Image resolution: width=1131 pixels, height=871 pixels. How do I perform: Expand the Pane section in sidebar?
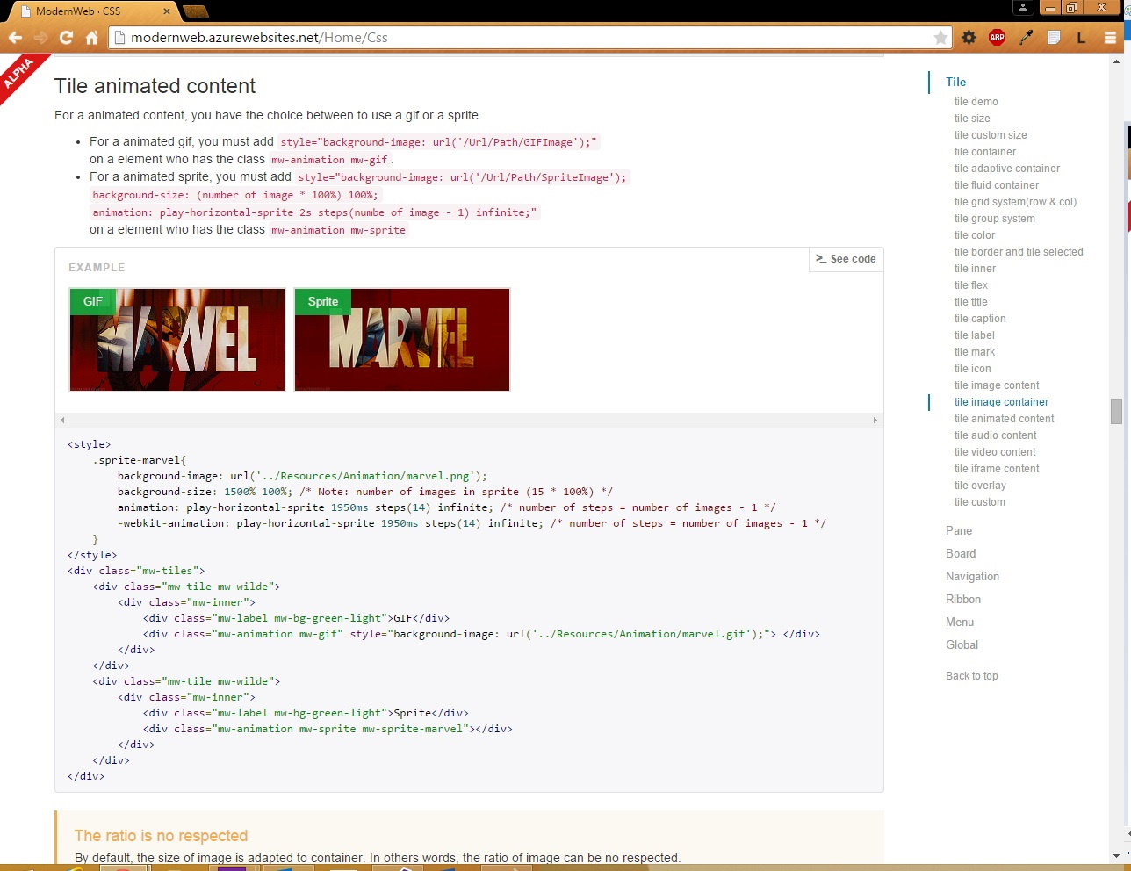959,531
